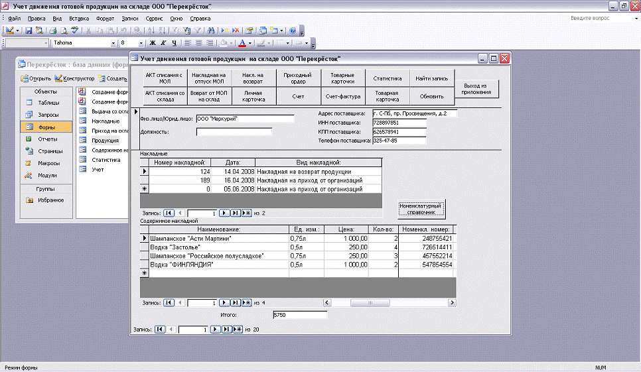The height and width of the screenshot is (372, 641).
Task: Open Макросы in the objects panel
Action: [46, 163]
